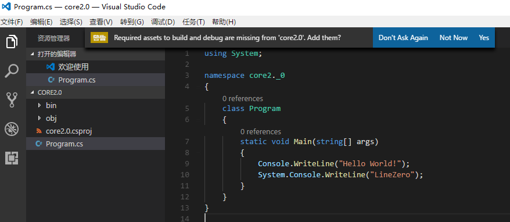This screenshot has width=510, height=222.
Task: Expand the obj folder arrow
Action: [39, 118]
